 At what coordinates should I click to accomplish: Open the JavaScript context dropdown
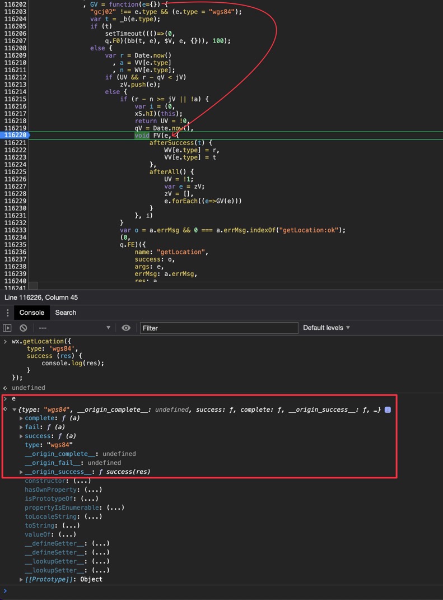click(74, 328)
